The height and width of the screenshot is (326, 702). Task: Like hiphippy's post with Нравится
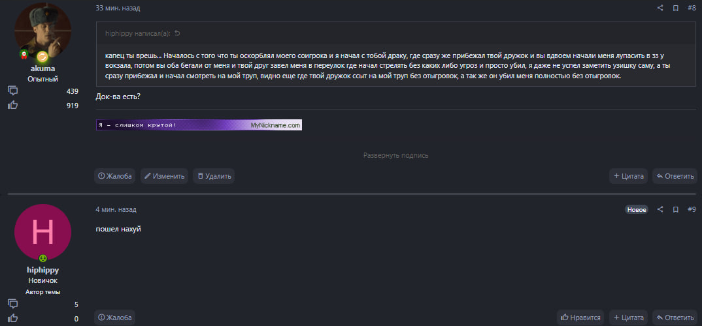[x=580, y=318]
